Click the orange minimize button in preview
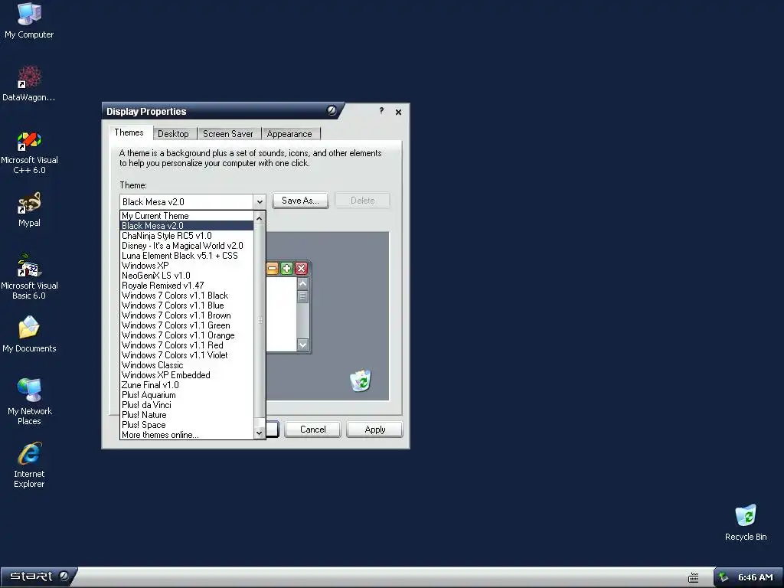This screenshot has width=784, height=588. click(x=272, y=269)
